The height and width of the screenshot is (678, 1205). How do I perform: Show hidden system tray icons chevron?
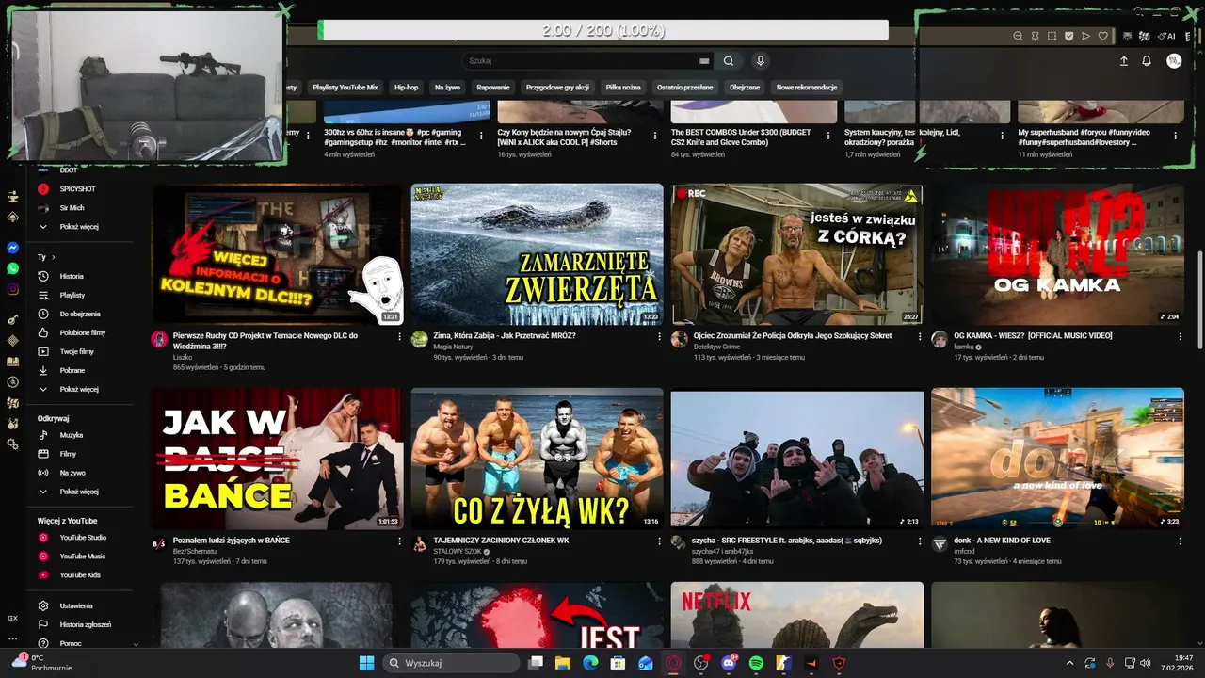coord(1069,663)
